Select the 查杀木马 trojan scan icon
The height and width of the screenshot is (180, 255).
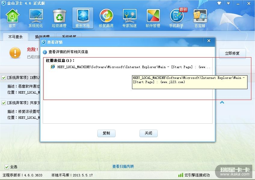coord(83,18)
